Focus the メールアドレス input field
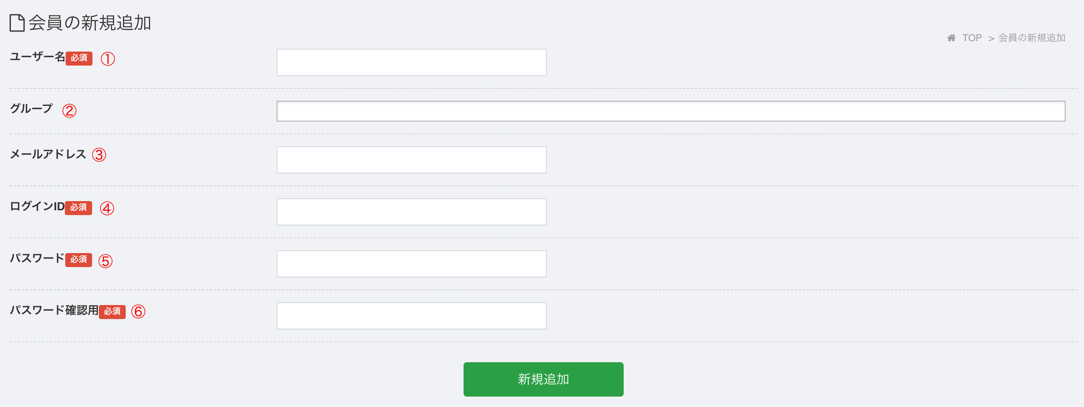The height and width of the screenshot is (407, 1084). point(412,160)
